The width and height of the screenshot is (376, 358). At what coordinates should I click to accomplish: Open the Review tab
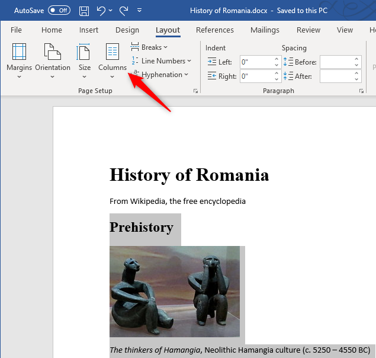coord(308,30)
